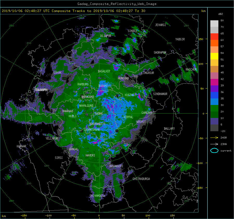
Task: Click the LAXMESHWAR city label
Action: point(92,130)
